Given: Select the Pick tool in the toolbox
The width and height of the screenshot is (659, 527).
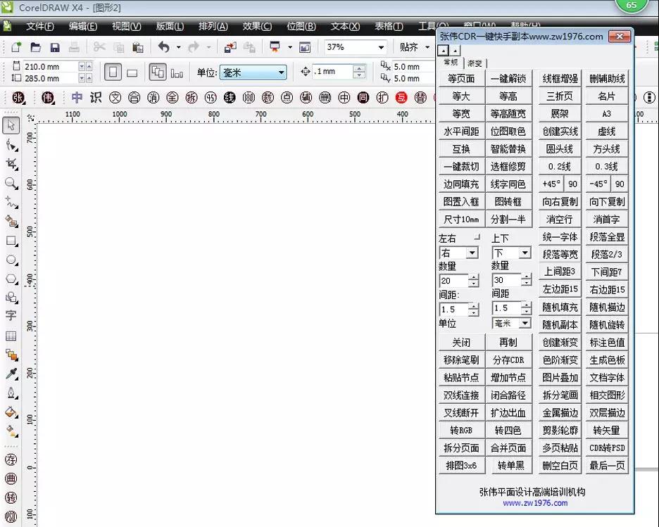Looking at the screenshot, I should point(11,125).
